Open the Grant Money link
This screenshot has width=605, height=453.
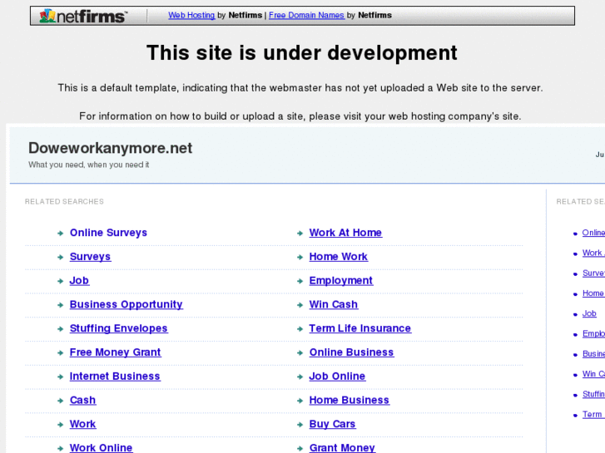(342, 448)
